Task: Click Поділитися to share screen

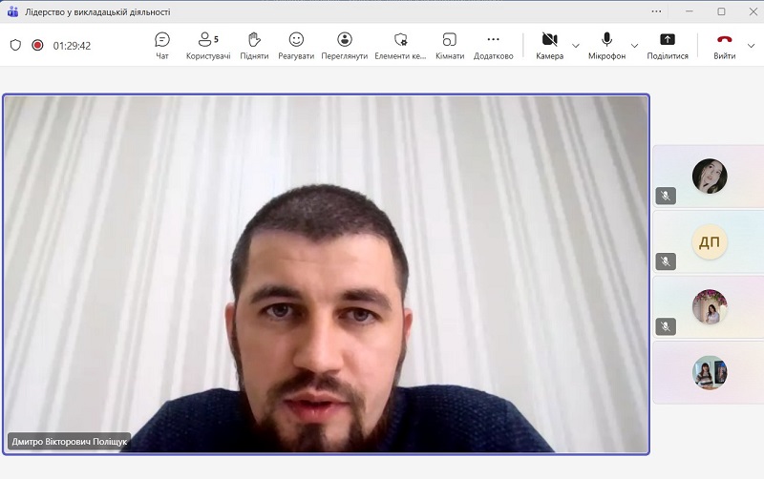Action: pos(668,45)
